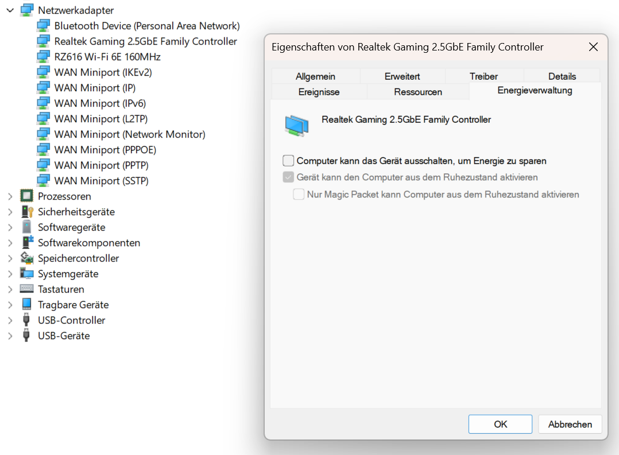Expand the USB-Controller node
This screenshot has width=619, height=455.
click(10, 320)
